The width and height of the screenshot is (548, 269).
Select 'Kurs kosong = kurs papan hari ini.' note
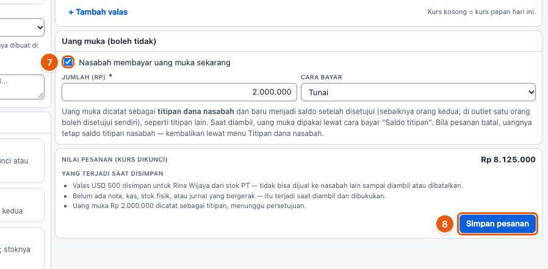(481, 12)
